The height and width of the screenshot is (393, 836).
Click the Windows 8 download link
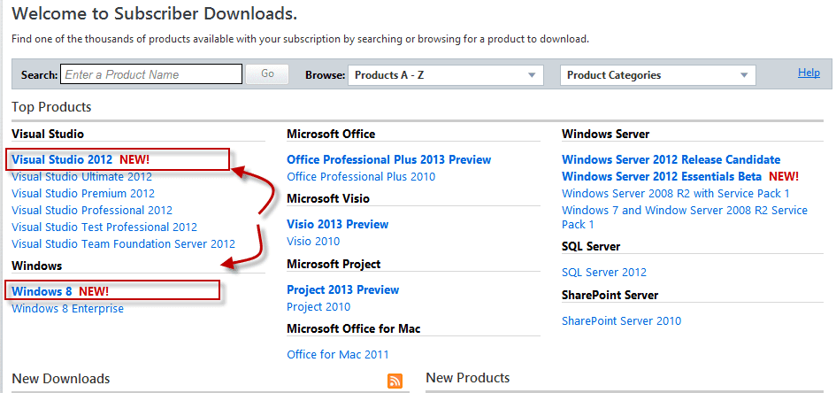click(42, 291)
